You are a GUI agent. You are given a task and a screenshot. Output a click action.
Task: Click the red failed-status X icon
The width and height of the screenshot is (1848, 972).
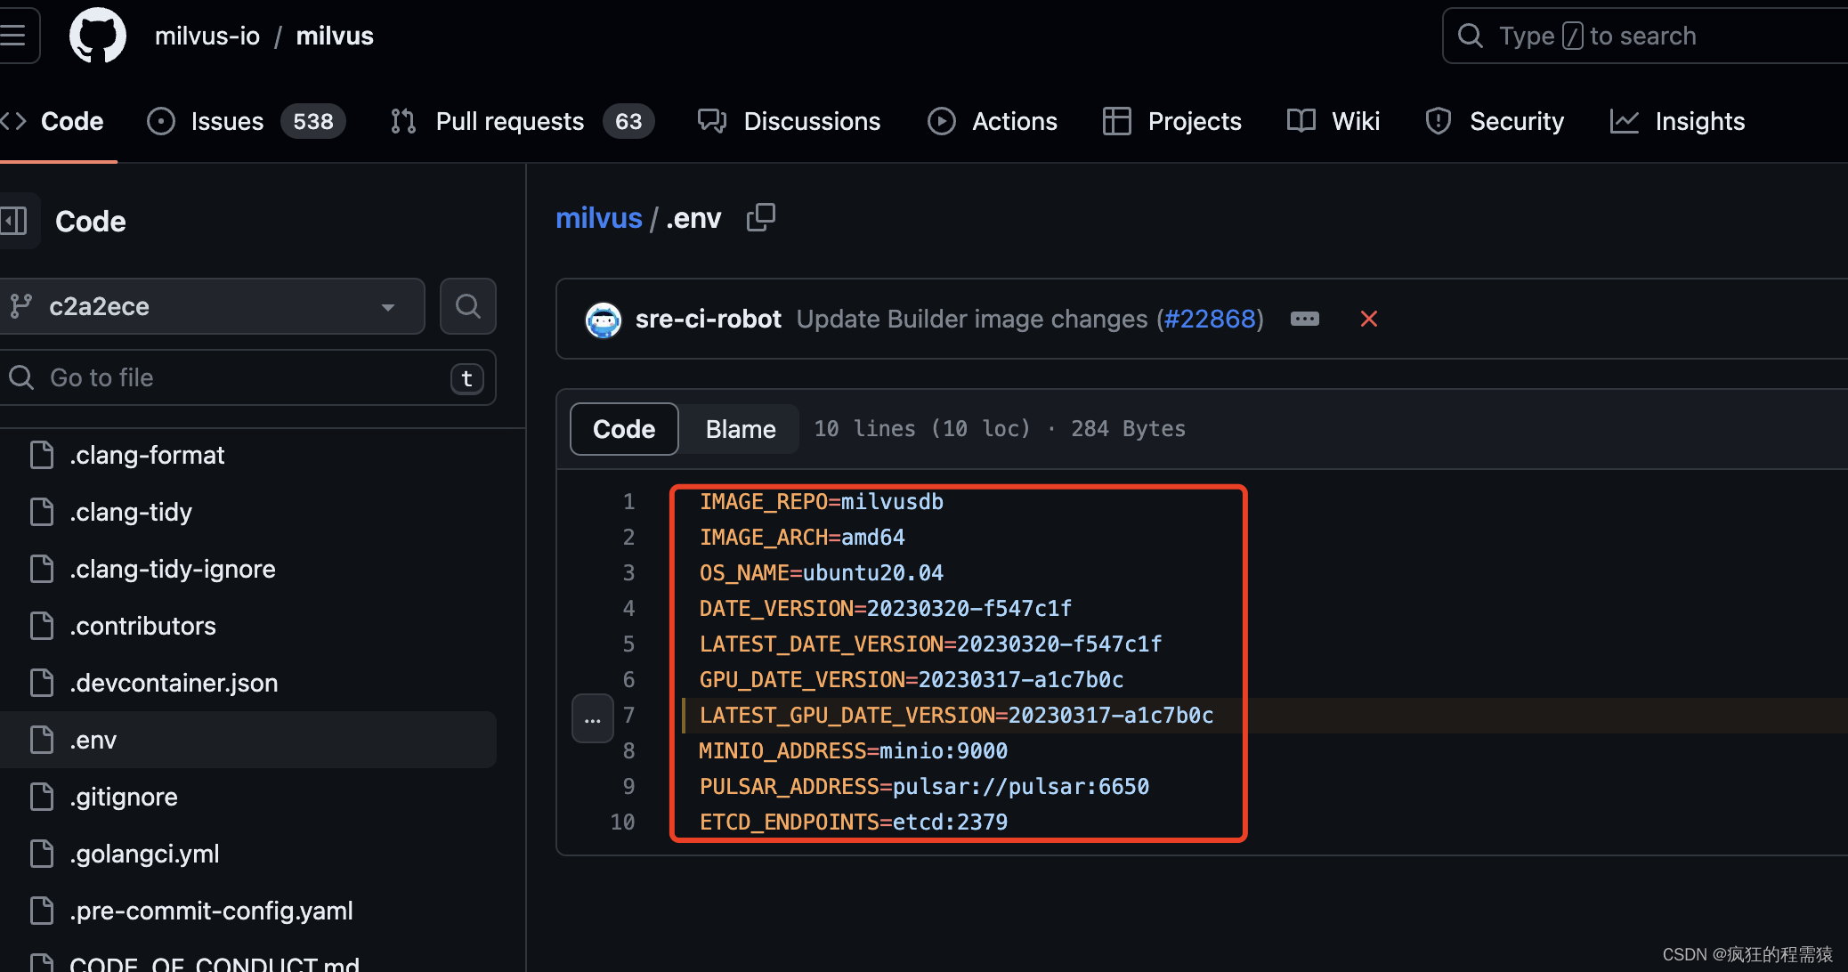pos(1368,319)
